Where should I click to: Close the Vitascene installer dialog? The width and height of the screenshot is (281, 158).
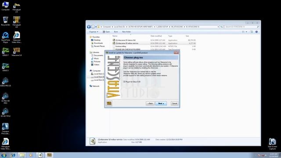pyautogui.click(x=176, y=53)
